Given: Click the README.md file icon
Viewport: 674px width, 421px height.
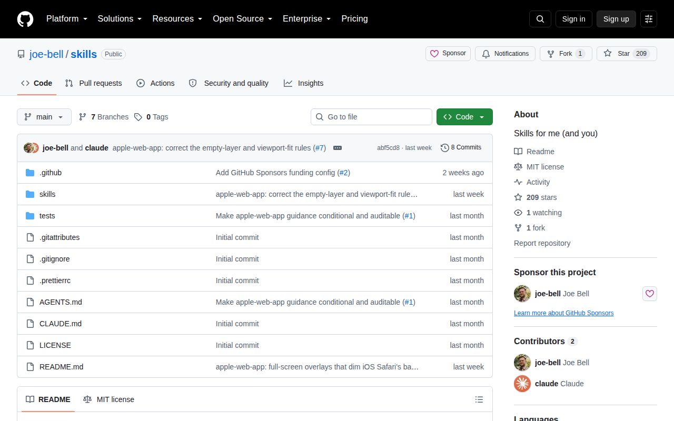Looking at the screenshot, I should tap(30, 367).
